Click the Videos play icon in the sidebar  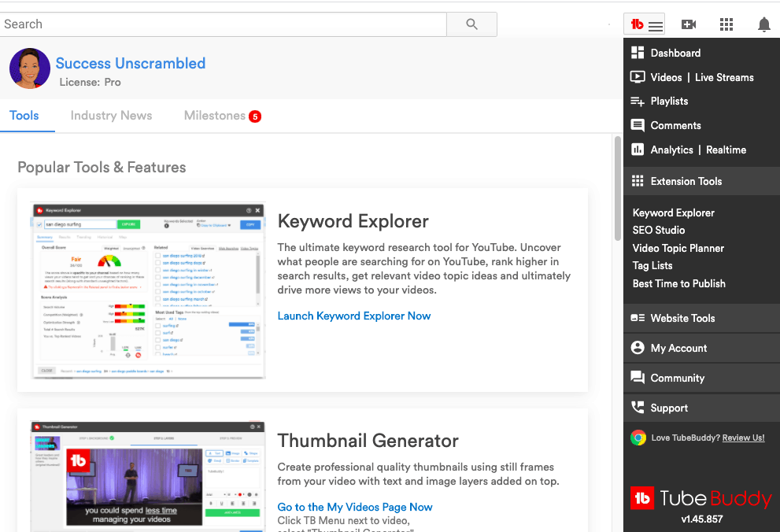coord(638,77)
